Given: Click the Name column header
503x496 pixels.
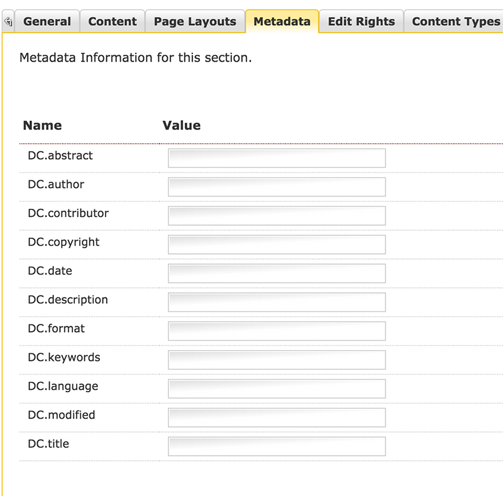Looking at the screenshot, I should (x=42, y=125).
